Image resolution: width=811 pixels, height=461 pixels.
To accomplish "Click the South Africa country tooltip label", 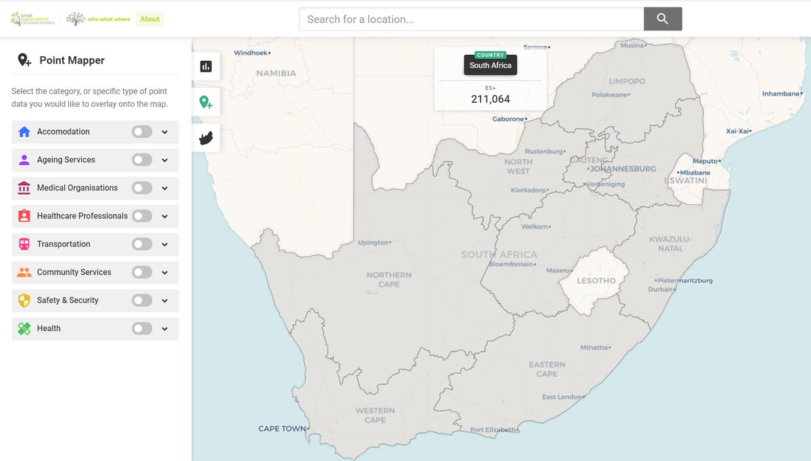I will point(491,66).
